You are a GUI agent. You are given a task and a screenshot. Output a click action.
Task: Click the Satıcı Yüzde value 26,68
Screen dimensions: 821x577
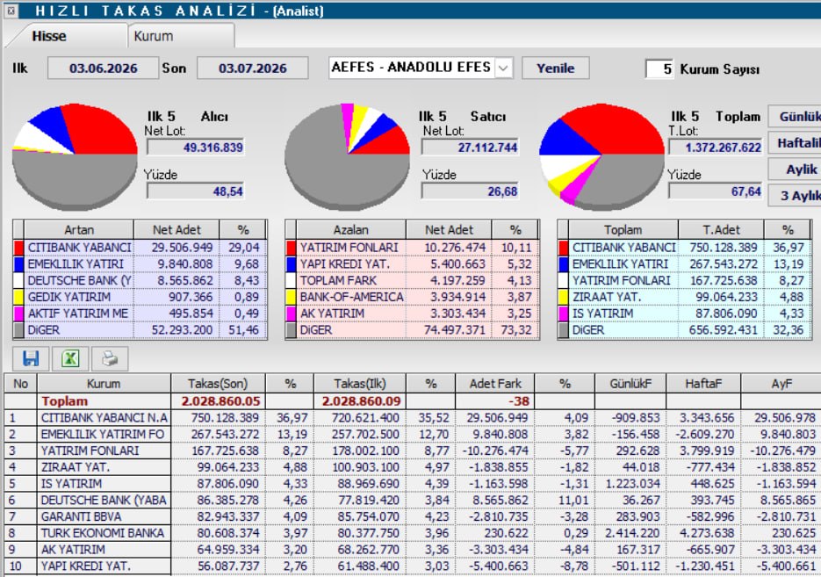click(x=470, y=191)
